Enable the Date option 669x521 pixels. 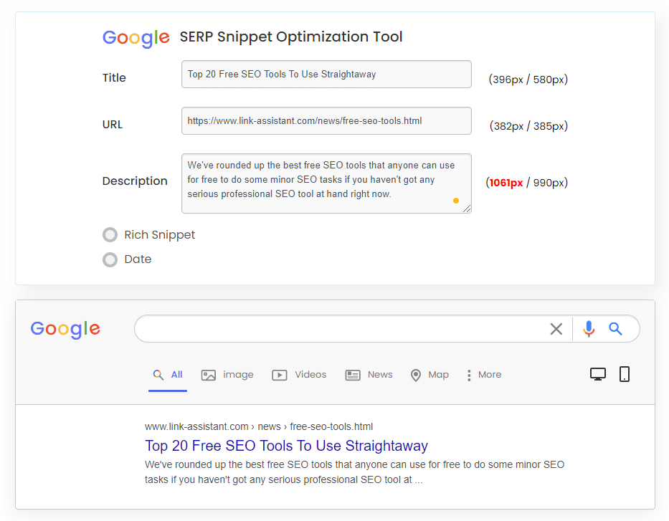110,259
